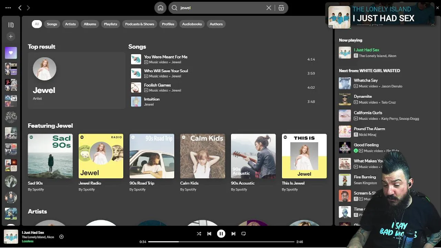Open the This Is Jewel playlist cover
The width and height of the screenshot is (441, 248).
(x=304, y=156)
